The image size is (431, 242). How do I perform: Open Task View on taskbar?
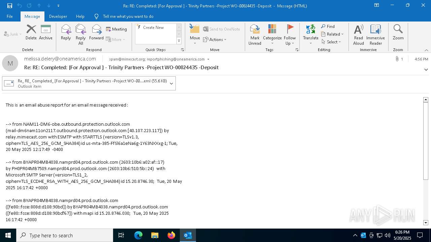tap(121, 235)
